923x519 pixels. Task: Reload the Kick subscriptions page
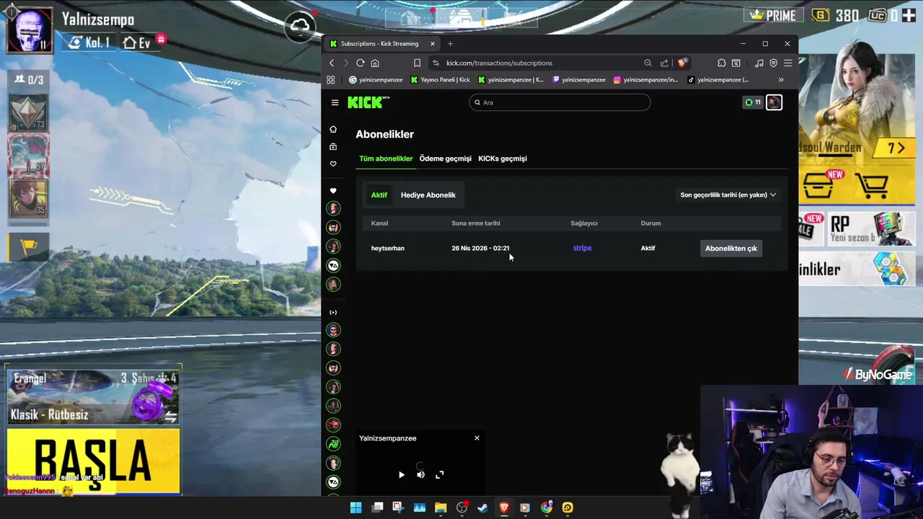361,63
